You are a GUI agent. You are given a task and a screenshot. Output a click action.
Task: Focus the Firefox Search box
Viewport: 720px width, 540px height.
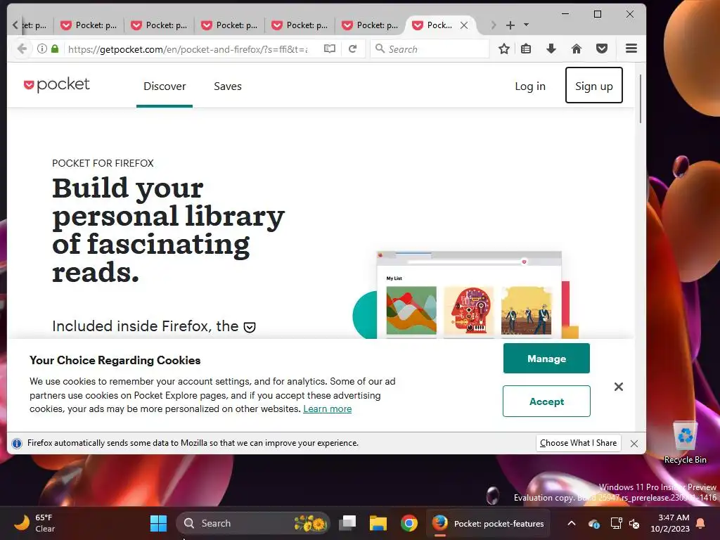tap(430, 49)
